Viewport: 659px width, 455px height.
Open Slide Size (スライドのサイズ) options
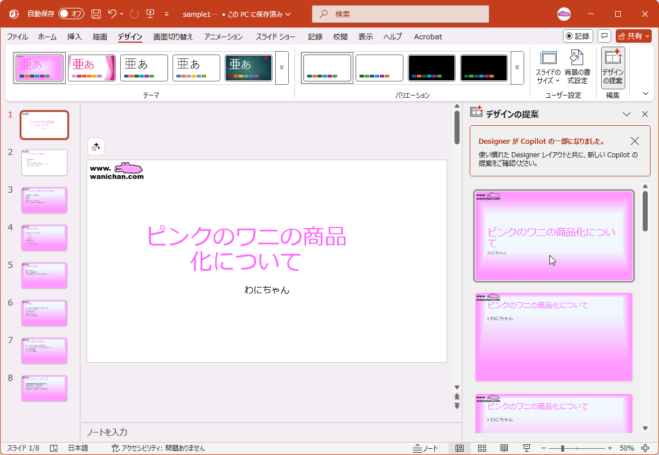point(548,67)
